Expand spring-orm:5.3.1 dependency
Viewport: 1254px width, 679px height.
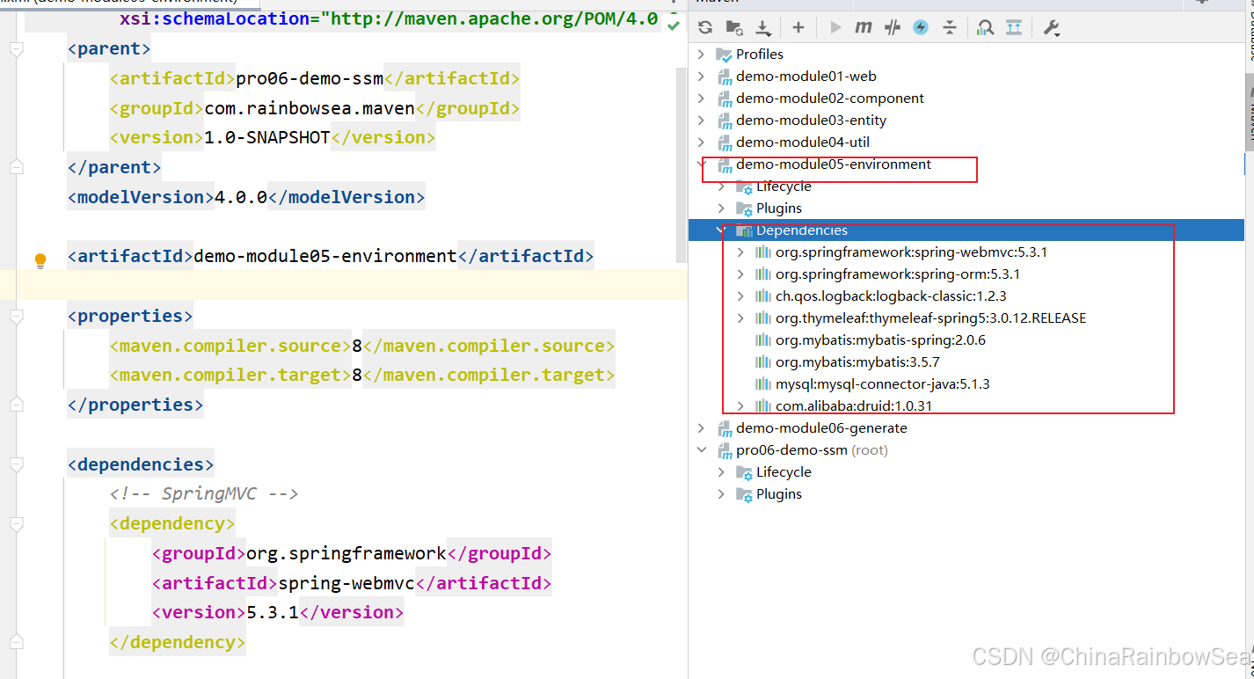click(740, 274)
